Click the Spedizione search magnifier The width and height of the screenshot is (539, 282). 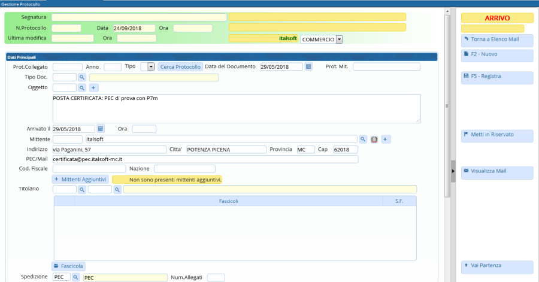tap(76, 277)
